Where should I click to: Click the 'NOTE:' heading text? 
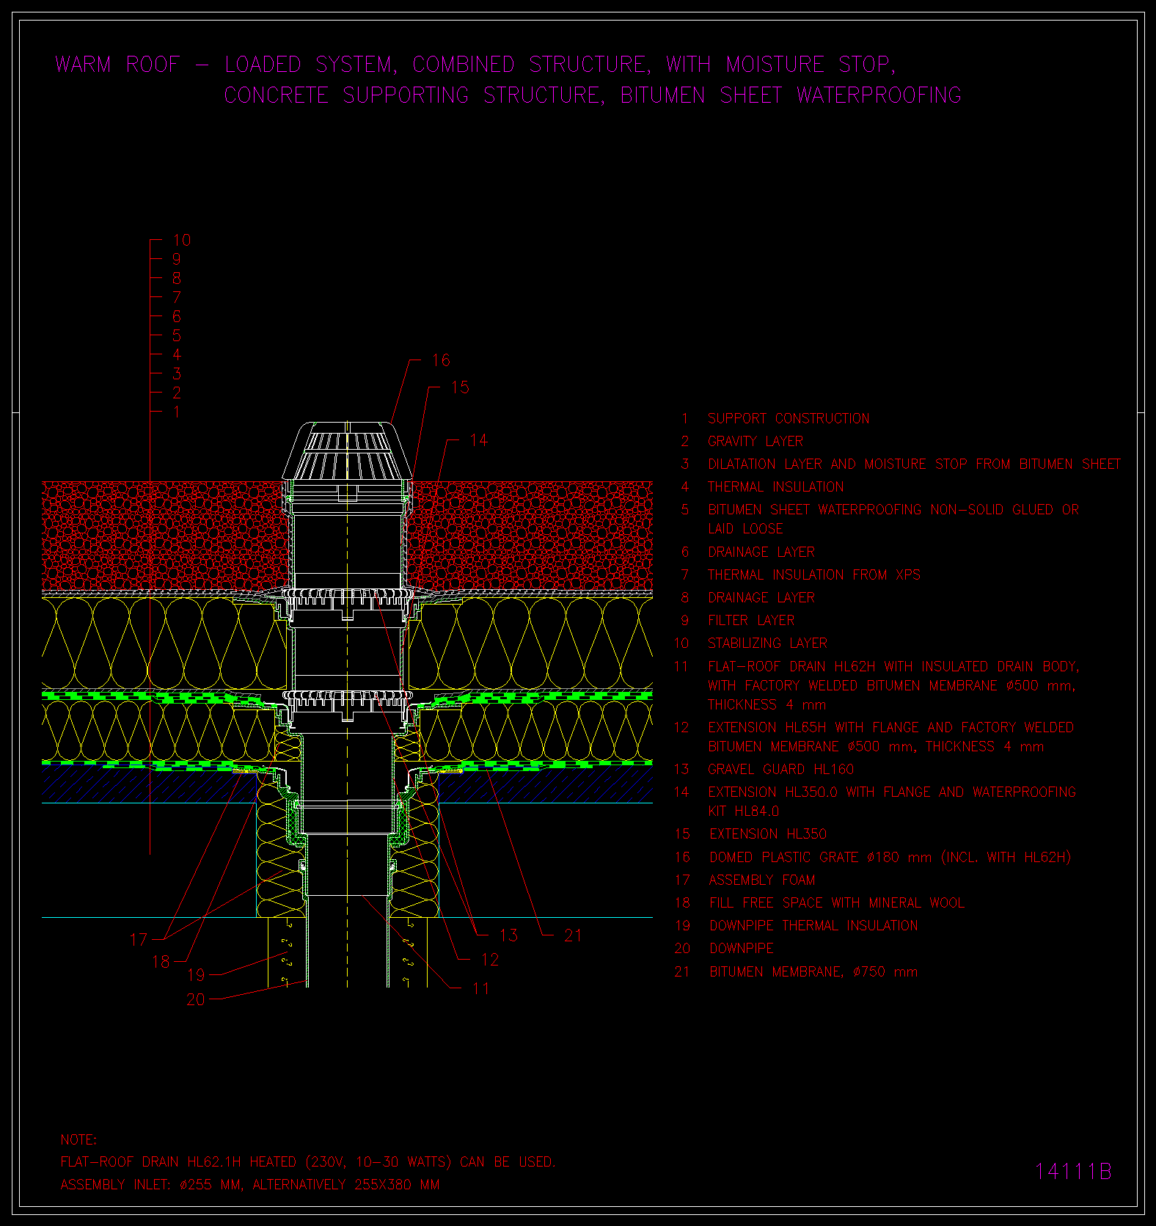[x=78, y=1140]
